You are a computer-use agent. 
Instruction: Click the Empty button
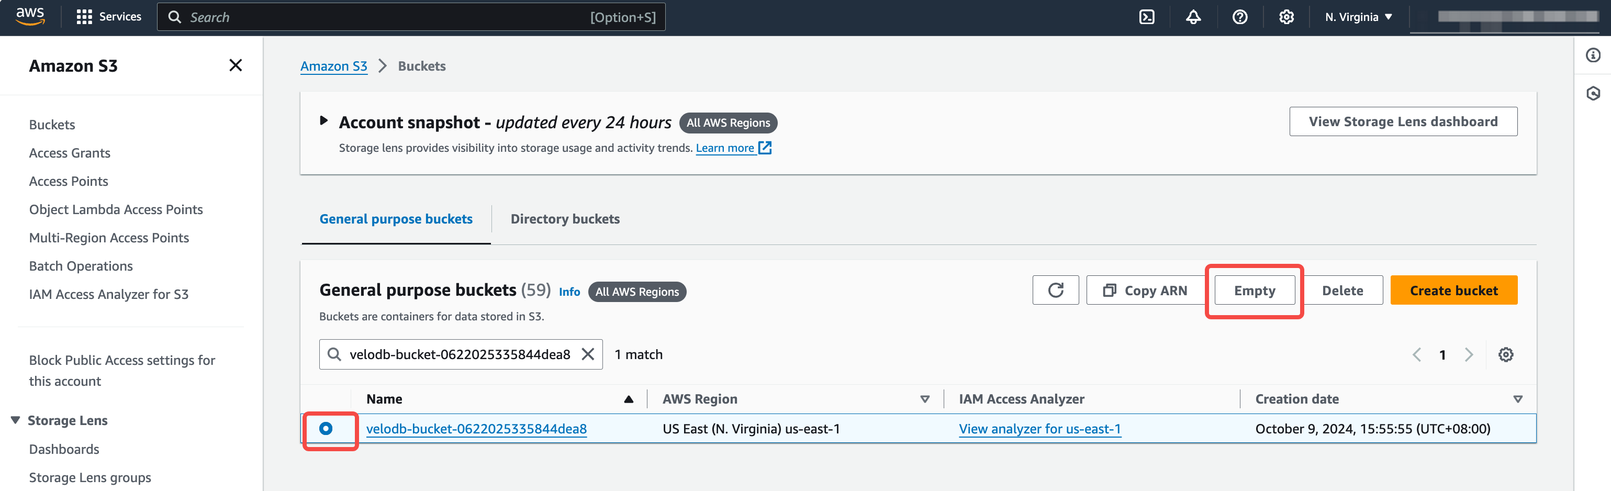1254,290
